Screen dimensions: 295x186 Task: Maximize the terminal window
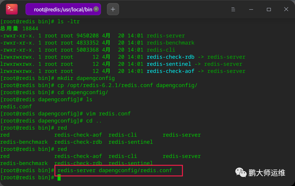[x=269, y=9]
